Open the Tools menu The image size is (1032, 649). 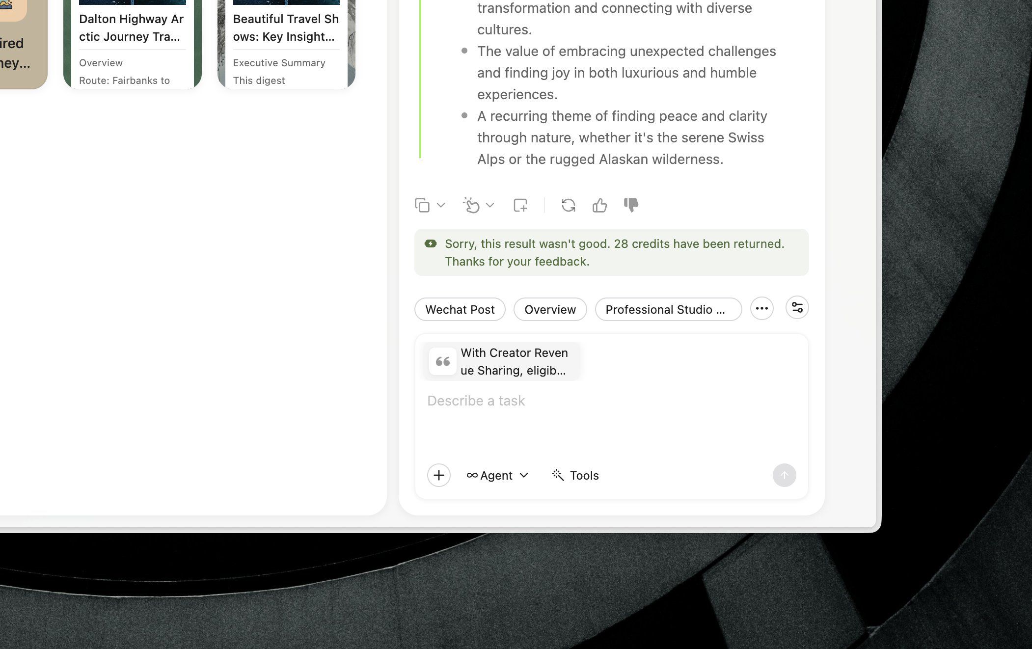tap(575, 475)
